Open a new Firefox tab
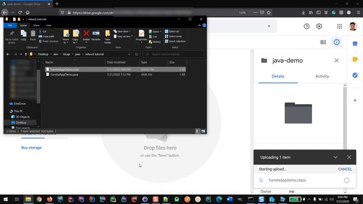Image resolution: width=363 pixels, height=204 pixels. pos(57,4)
